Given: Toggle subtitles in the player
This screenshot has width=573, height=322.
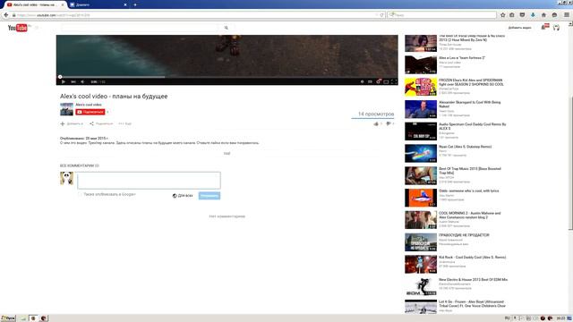Looking at the screenshot, I should (370, 81).
